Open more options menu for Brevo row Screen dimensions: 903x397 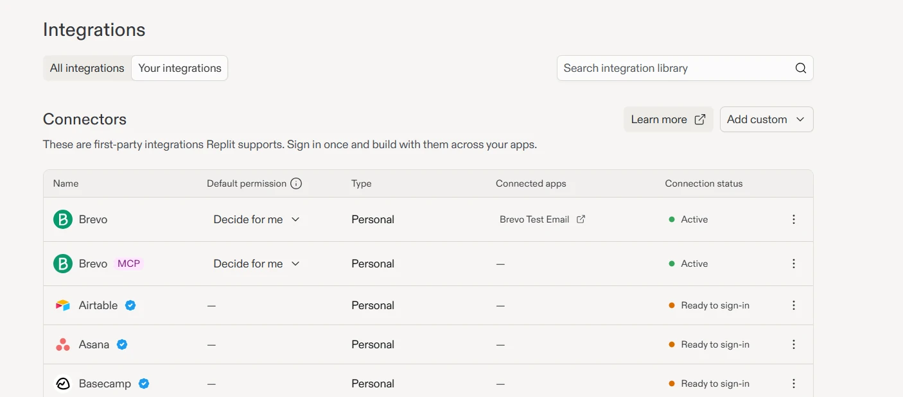(x=794, y=219)
